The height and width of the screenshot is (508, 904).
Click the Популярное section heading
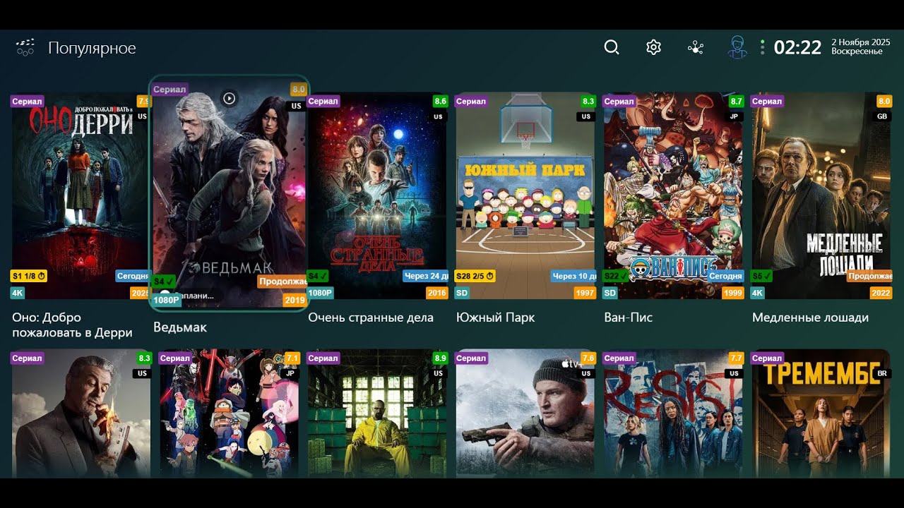92,48
